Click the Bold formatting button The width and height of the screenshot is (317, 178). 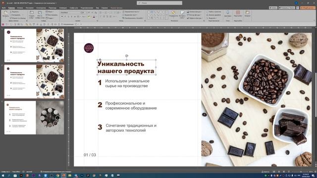pos(62,16)
